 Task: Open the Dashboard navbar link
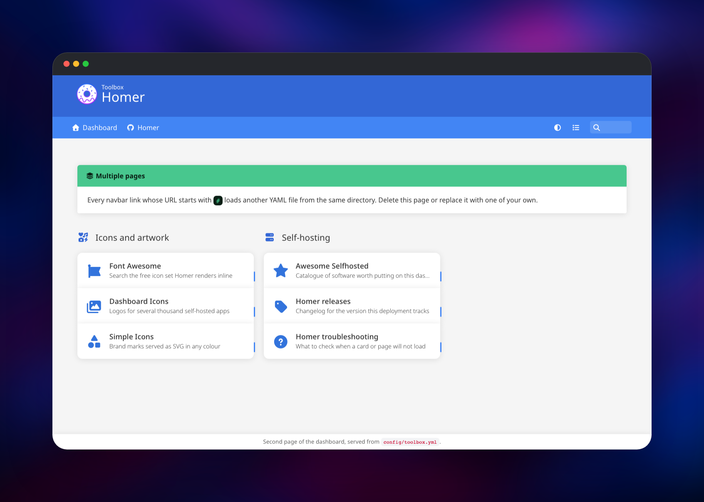(95, 128)
